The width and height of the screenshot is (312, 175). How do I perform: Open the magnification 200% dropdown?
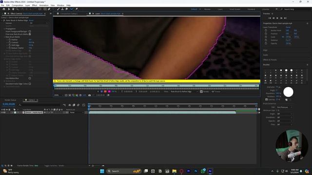tap(58, 95)
